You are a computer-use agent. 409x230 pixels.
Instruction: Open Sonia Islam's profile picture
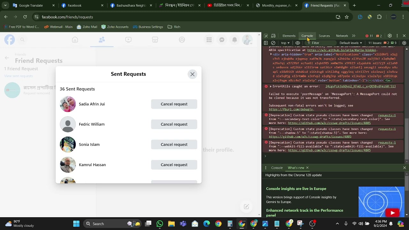click(x=68, y=144)
